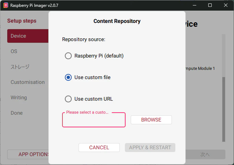Click the Setup steps heading
The height and width of the screenshot is (165, 234).
pos(22,21)
